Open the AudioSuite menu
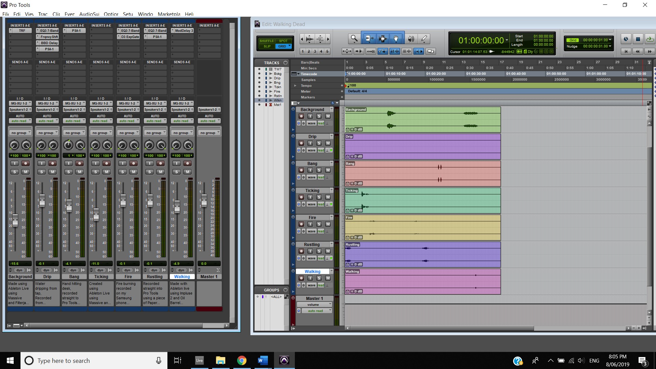This screenshot has width=656, height=369. point(89,14)
